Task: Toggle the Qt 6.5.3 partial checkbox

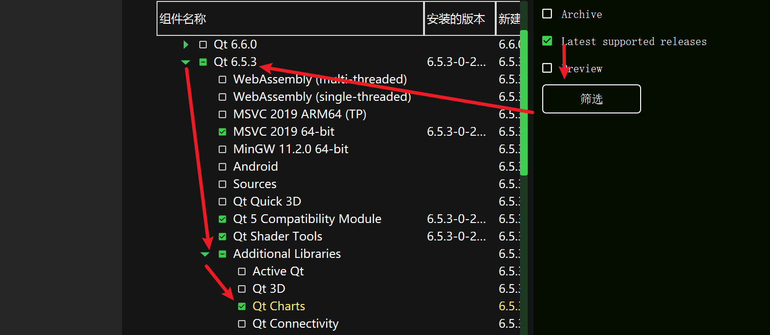Action: pyautogui.click(x=203, y=62)
